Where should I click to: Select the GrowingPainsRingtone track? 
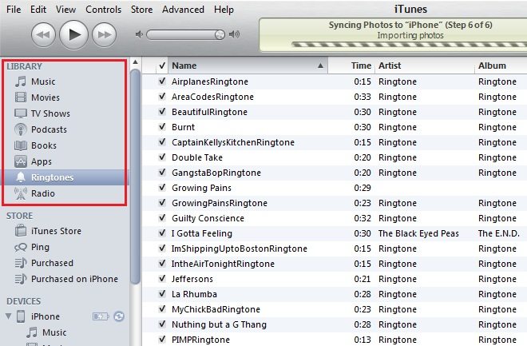[x=220, y=203]
